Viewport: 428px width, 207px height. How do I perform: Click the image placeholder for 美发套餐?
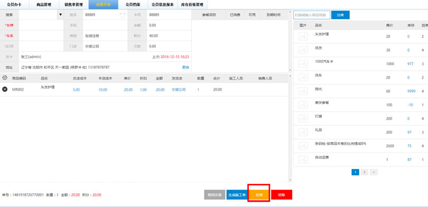[x=303, y=105]
